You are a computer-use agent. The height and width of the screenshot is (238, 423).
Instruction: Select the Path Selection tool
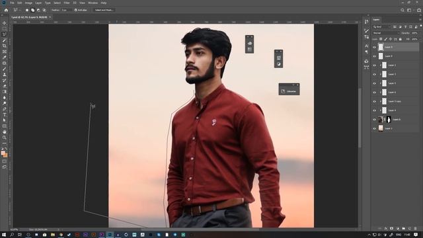pos(5,120)
